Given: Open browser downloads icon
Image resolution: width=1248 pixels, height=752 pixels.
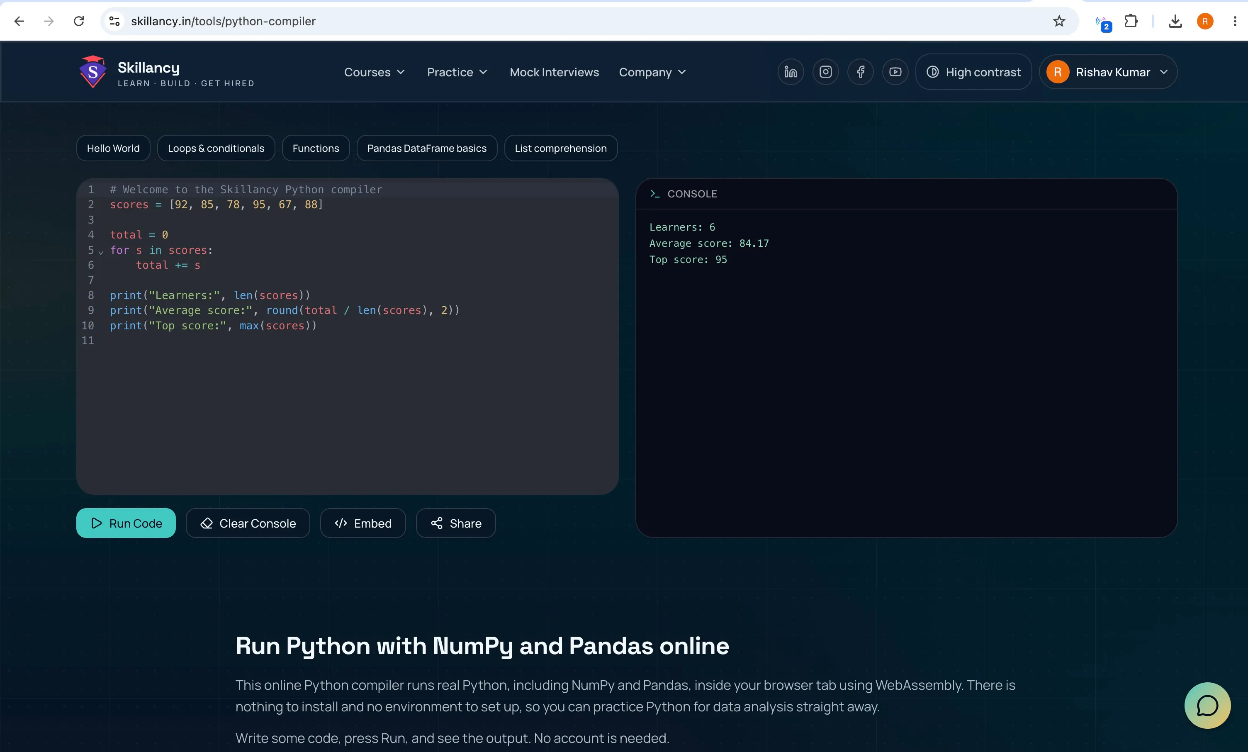Looking at the screenshot, I should click(x=1175, y=21).
